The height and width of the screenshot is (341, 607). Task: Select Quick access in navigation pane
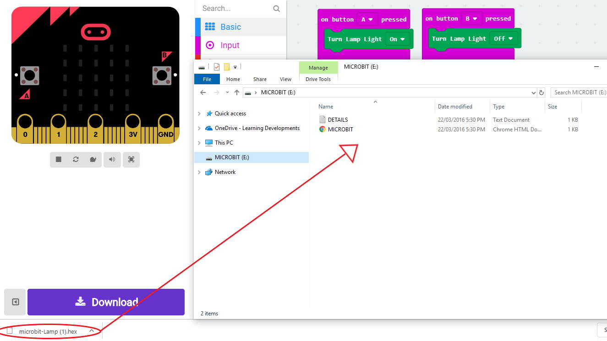click(x=230, y=114)
